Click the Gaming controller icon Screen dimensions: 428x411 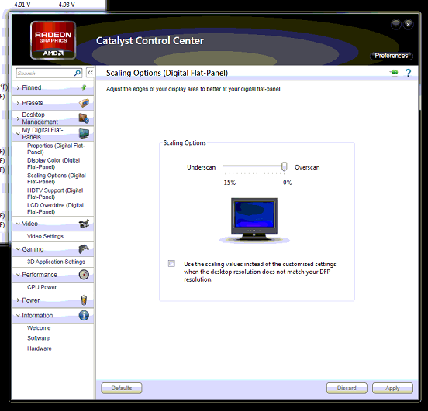[x=84, y=248]
